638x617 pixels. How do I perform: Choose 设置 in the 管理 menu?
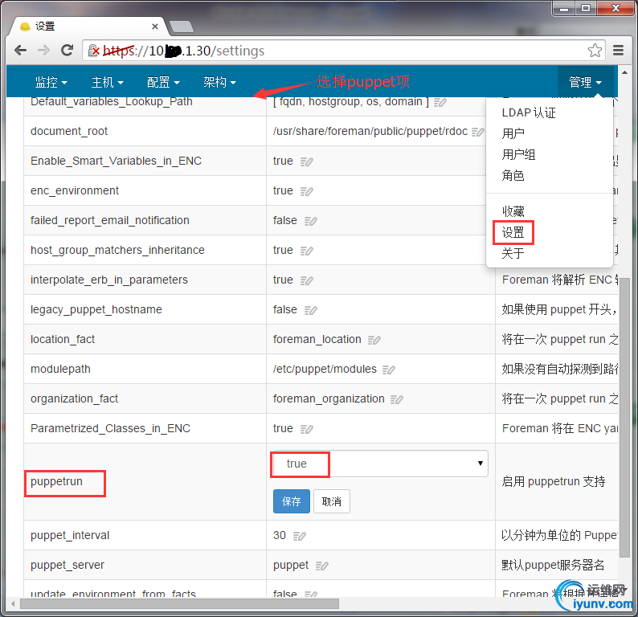pyautogui.click(x=513, y=233)
